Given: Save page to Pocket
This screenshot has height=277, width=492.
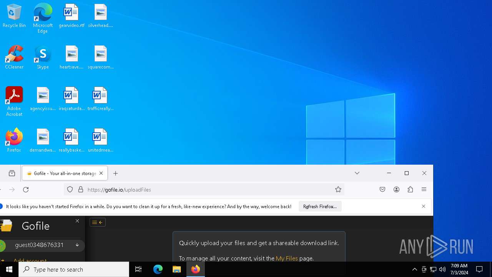Looking at the screenshot, I should [382, 189].
